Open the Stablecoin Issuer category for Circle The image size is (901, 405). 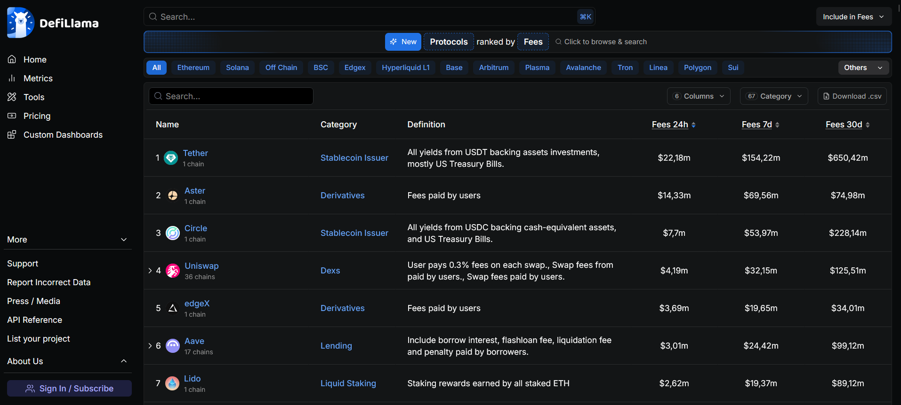tap(354, 233)
